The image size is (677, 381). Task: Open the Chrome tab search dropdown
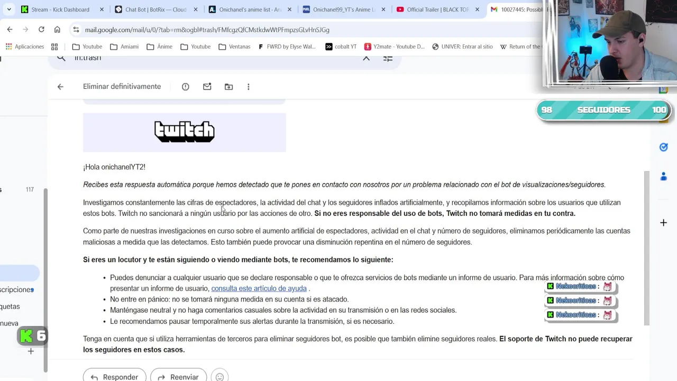point(9,10)
